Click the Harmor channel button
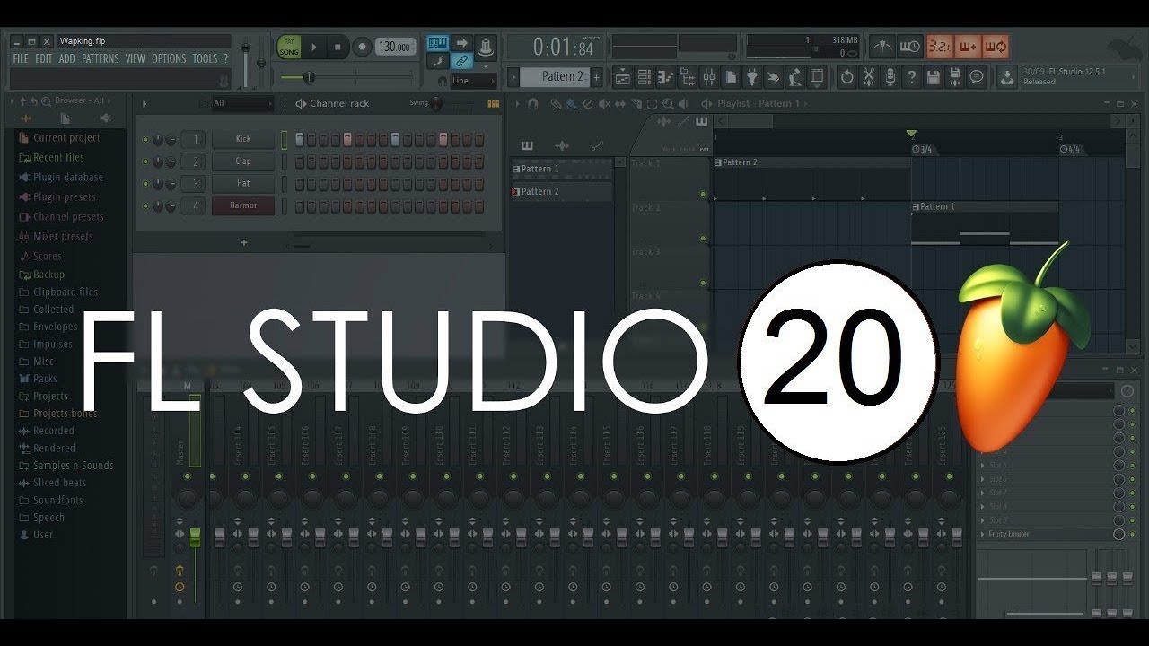The image size is (1149, 646). pos(243,205)
